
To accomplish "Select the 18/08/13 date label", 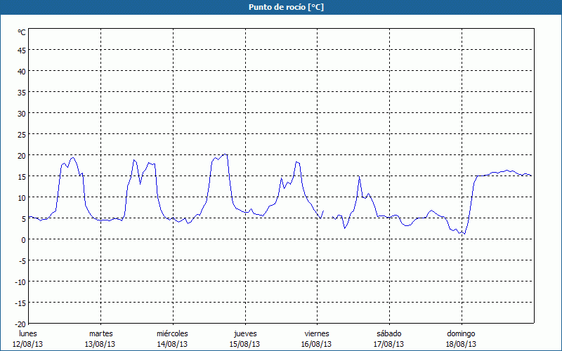I will coord(461,344).
